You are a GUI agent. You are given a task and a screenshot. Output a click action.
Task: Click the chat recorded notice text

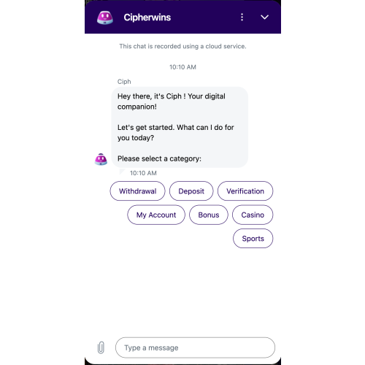[x=182, y=46]
